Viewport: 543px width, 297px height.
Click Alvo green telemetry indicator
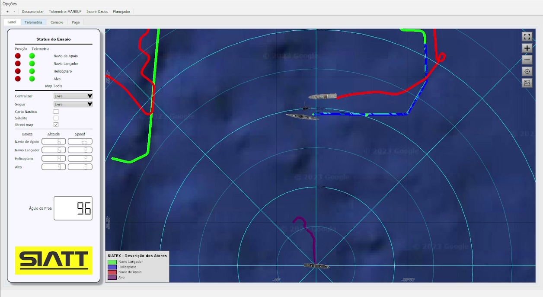(32, 79)
